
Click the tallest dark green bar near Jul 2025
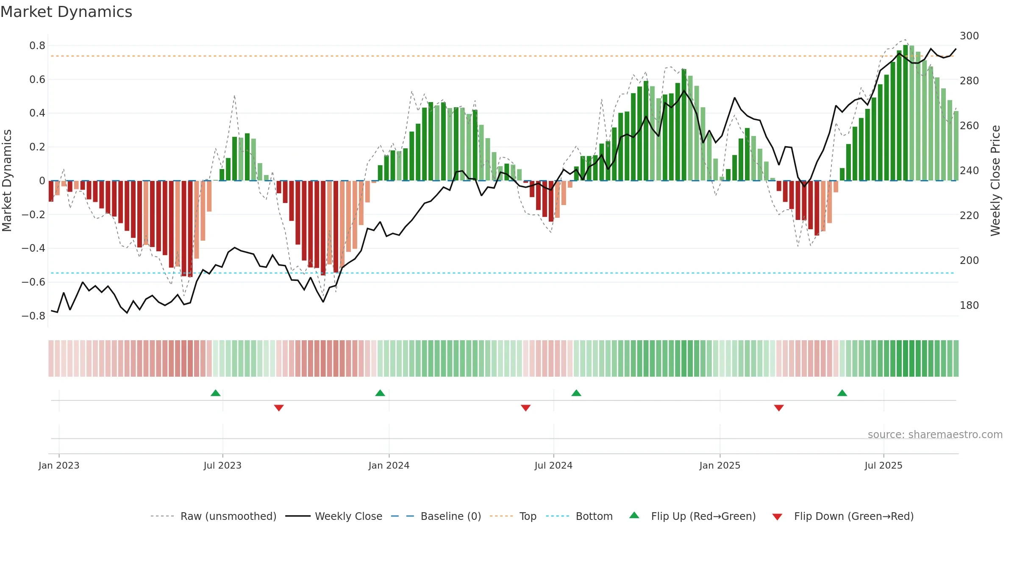coord(906,113)
